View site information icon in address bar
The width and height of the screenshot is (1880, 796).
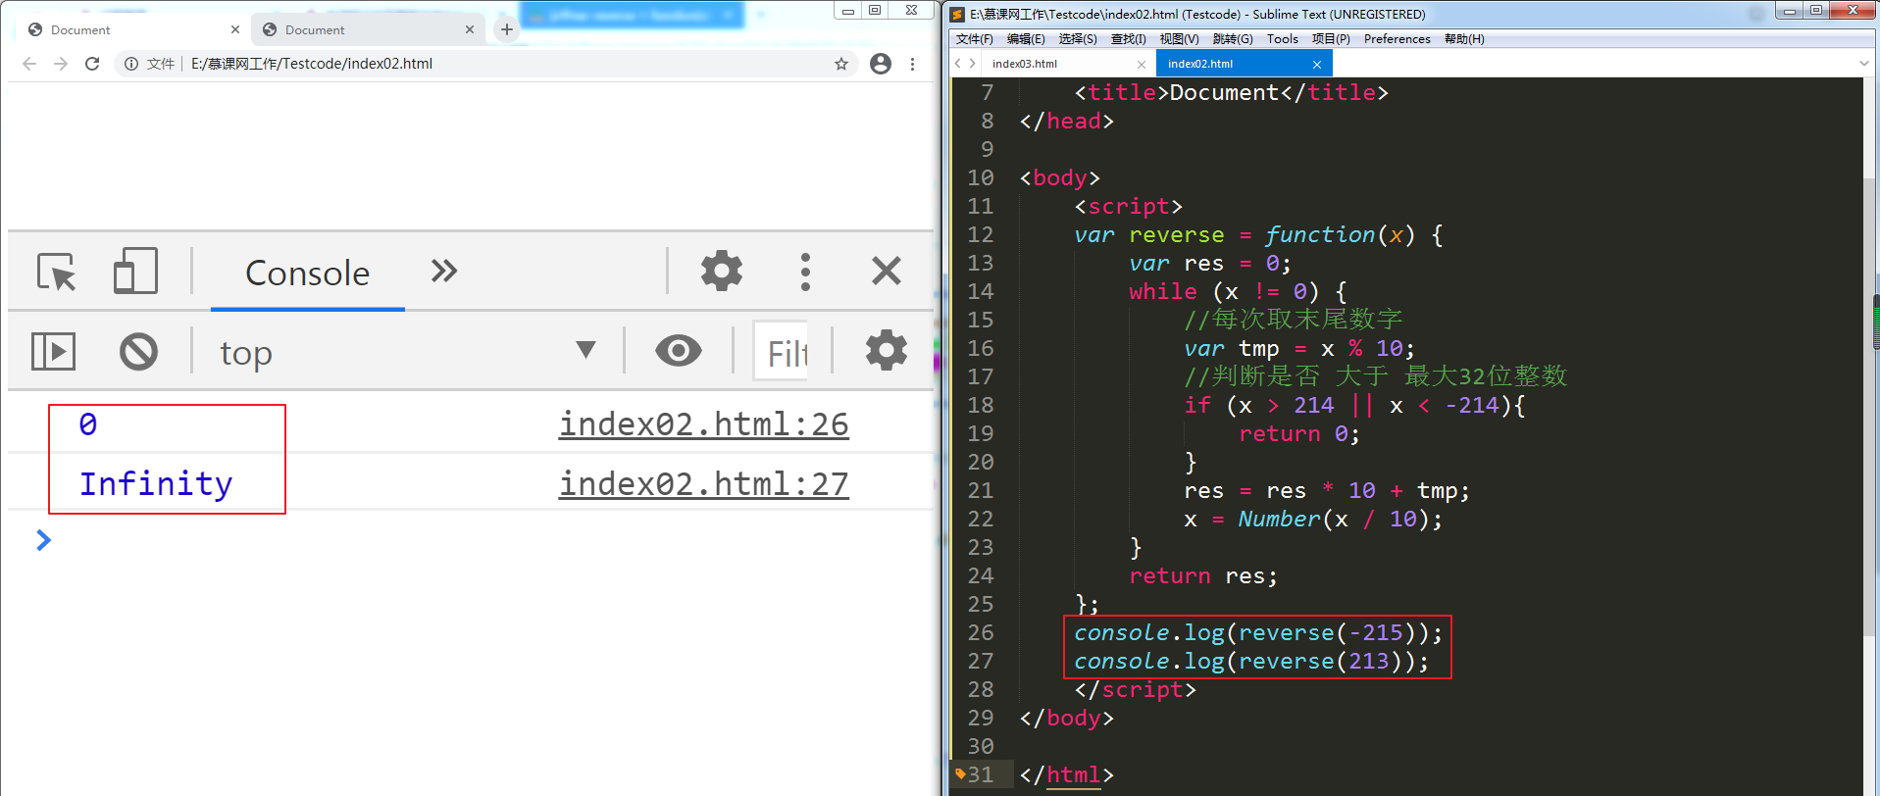(x=131, y=64)
